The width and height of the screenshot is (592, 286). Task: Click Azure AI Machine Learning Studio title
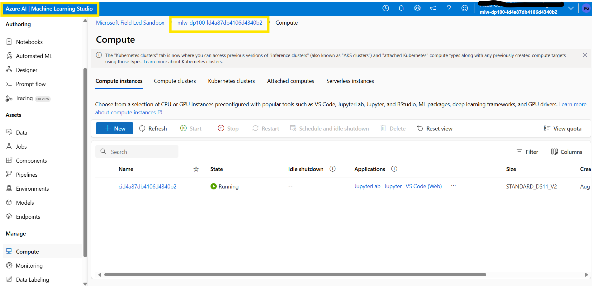tap(49, 9)
